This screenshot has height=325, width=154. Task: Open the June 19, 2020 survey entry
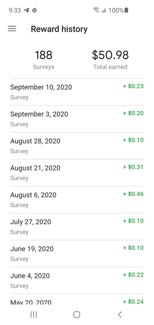(77, 253)
